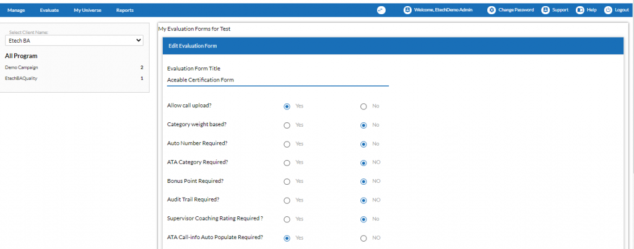This screenshot has height=249, width=634.
Task: Select No for Allow call upload
Action: (363, 106)
